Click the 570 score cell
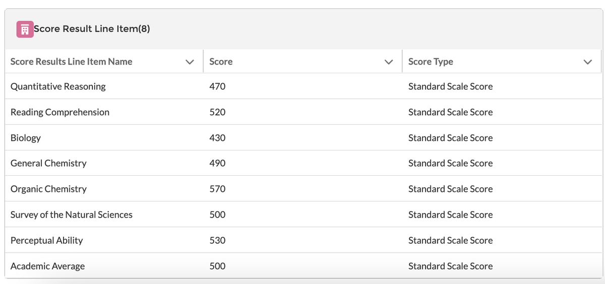Screen dimensions: 605x284 [217, 189]
